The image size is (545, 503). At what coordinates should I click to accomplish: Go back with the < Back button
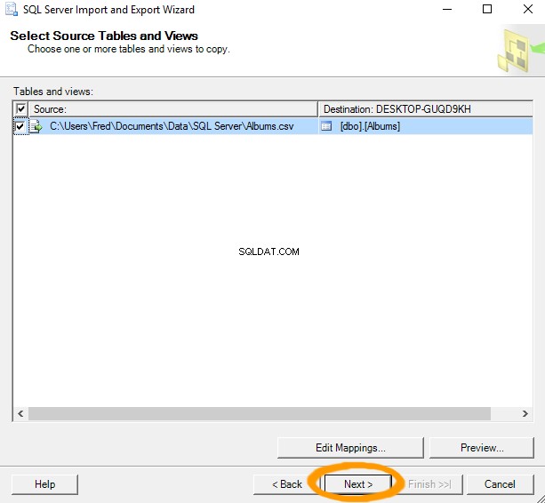[287, 484]
